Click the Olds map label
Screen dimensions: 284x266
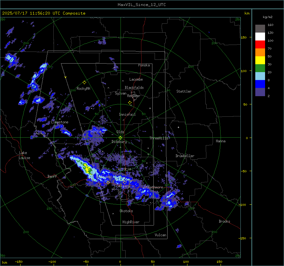[120, 132]
